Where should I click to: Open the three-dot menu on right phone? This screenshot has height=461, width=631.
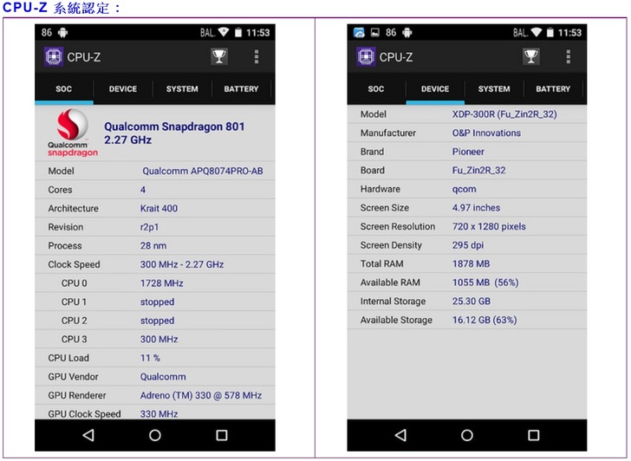coord(569,57)
